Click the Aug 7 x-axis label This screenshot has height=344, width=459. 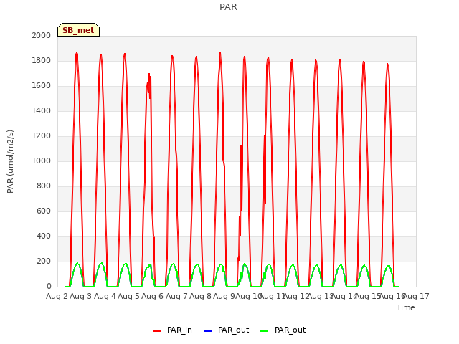[176, 296]
